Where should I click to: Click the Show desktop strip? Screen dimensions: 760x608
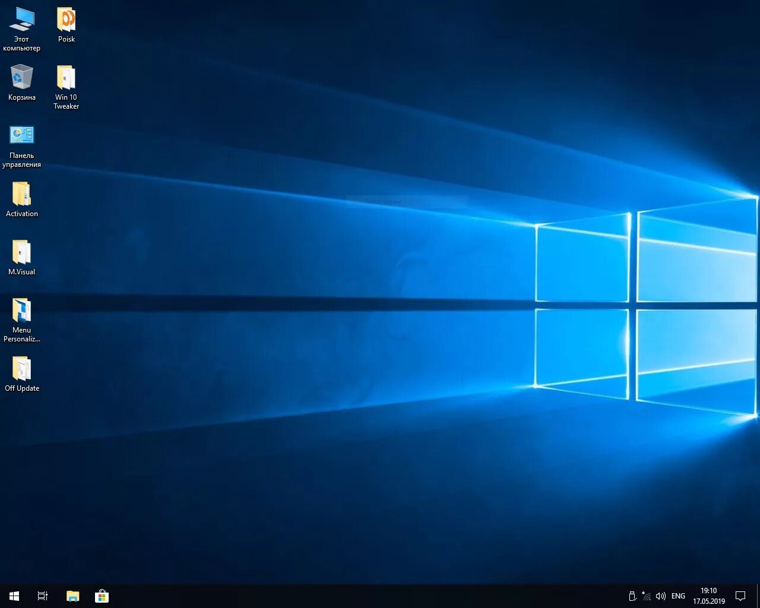click(758, 596)
